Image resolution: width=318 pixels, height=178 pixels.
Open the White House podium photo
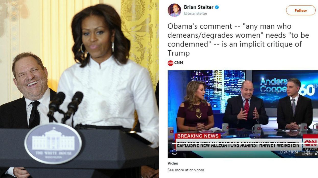click(79, 89)
